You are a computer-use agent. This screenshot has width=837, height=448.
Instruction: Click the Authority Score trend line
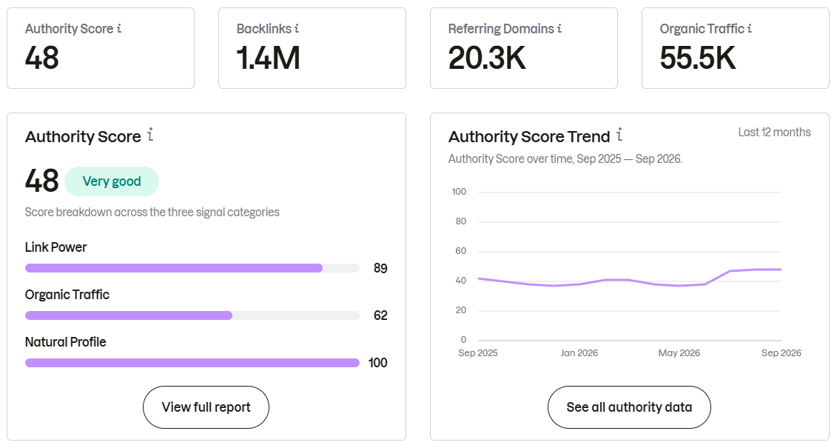630,279
